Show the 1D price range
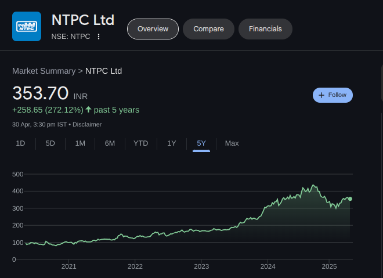 20,143
